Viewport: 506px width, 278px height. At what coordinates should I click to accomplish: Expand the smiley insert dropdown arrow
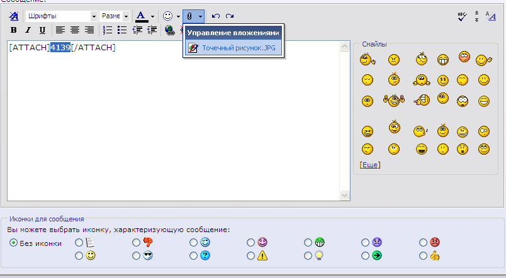pos(179,16)
